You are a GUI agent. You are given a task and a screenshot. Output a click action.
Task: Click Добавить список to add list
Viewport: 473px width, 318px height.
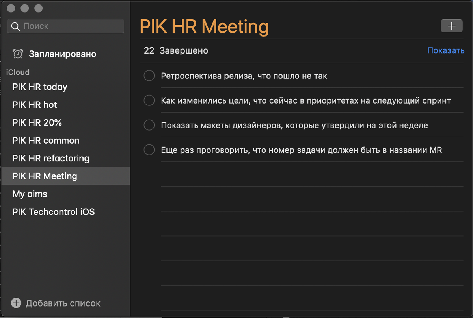63,303
